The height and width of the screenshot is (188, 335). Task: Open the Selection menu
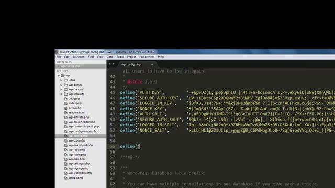tap(79, 57)
